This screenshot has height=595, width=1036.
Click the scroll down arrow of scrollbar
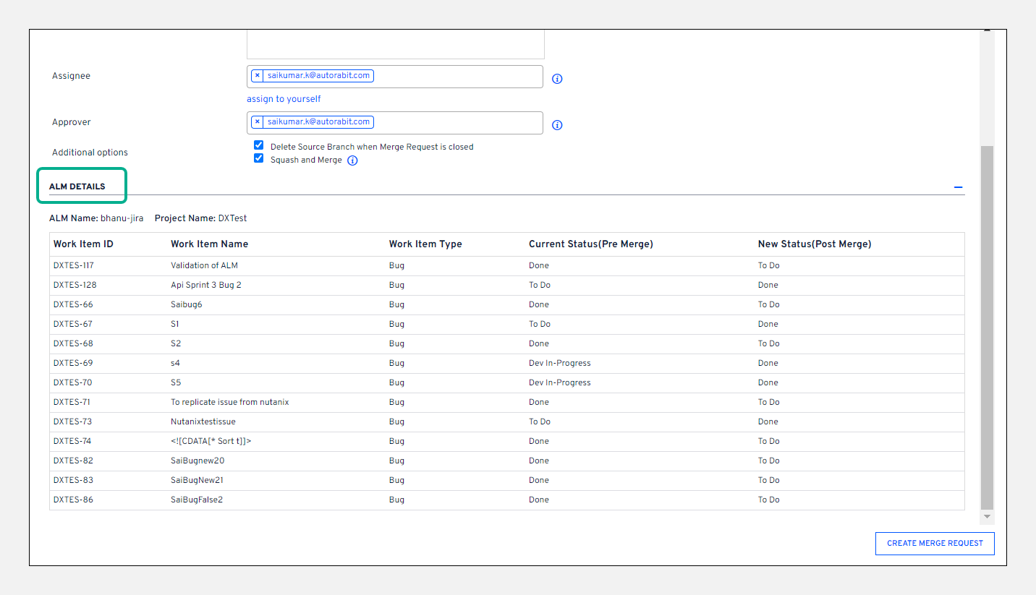coord(987,516)
